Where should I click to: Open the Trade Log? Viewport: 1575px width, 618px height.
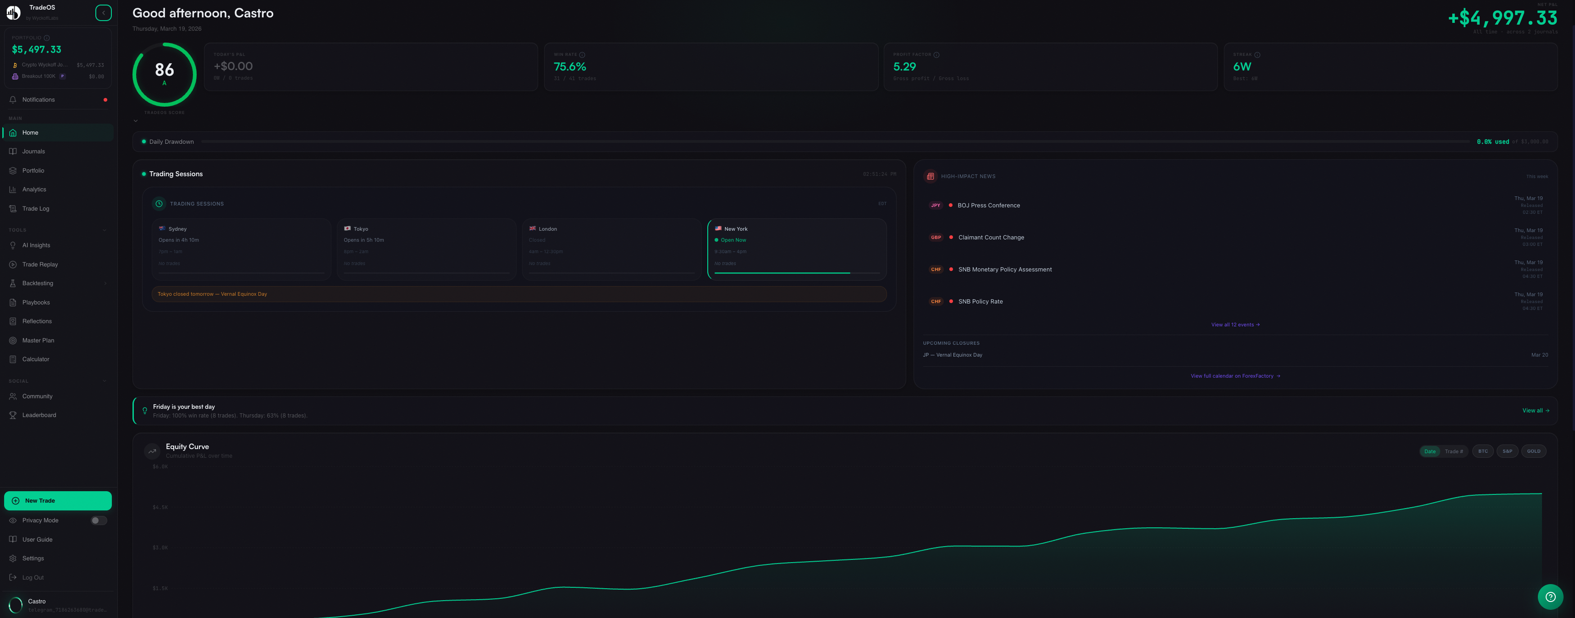(35, 208)
